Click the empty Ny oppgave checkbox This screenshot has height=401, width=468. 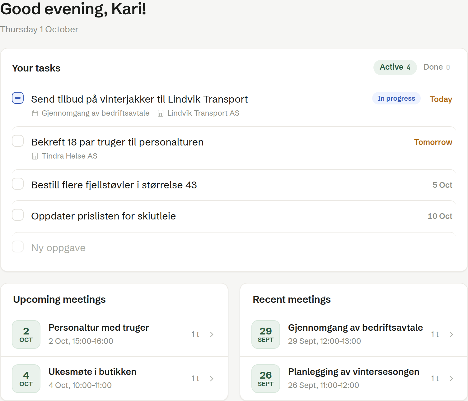(18, 247)
